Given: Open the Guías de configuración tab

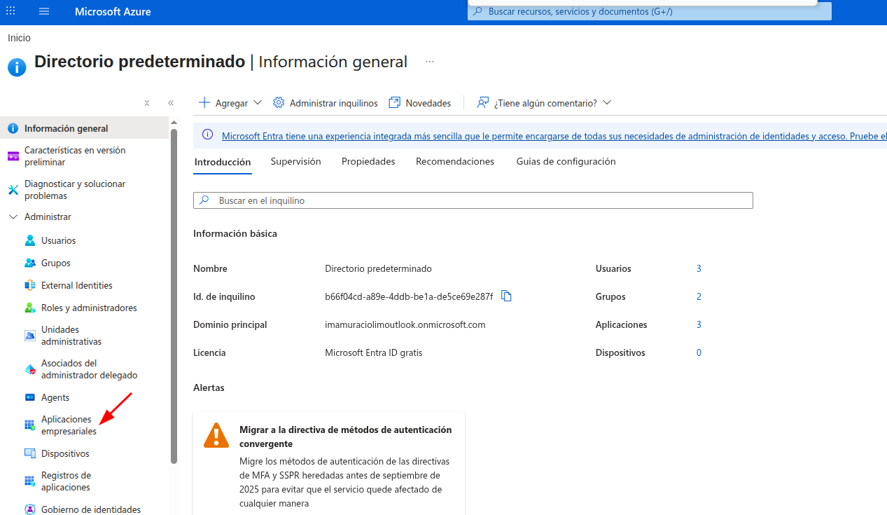Looking at the screenshot, I should click(566, 161).
